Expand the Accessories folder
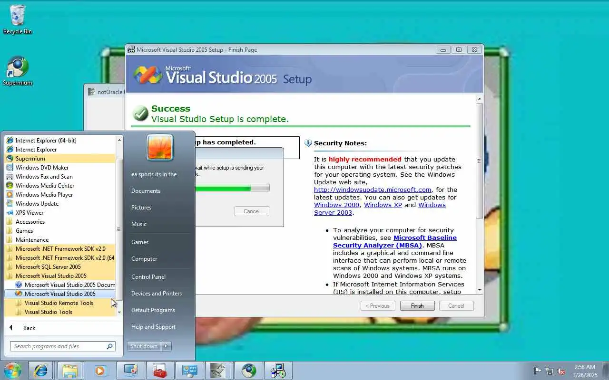This screenshot has width=609, height=380. 60,222
